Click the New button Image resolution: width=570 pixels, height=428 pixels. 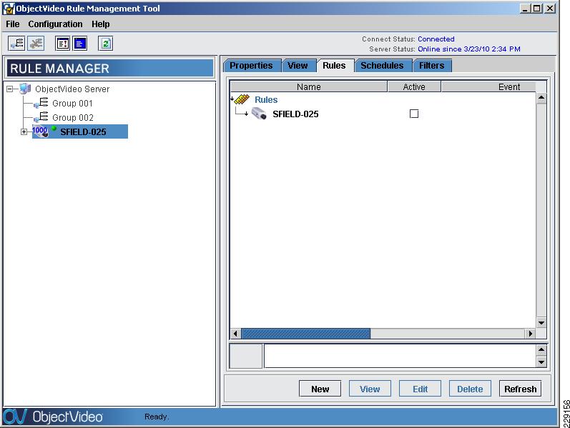click(320, 389)
